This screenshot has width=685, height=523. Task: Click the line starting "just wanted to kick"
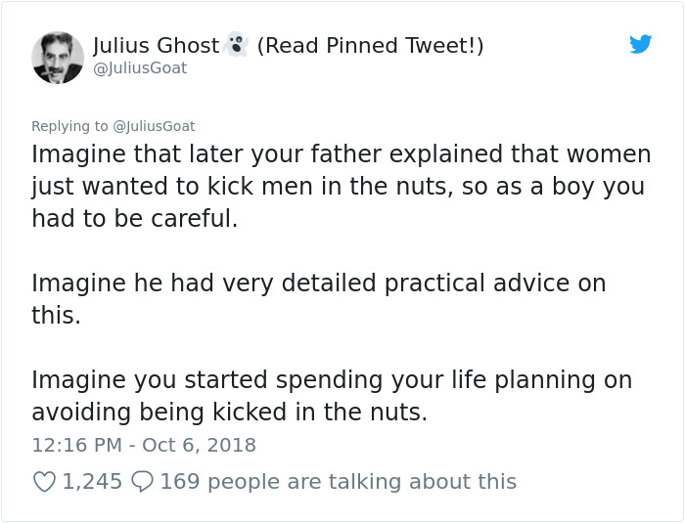tap(338, 187)
